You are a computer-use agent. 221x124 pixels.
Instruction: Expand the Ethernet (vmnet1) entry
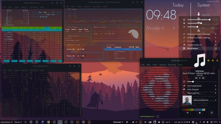pyautogui.click(x=200, y=34)
